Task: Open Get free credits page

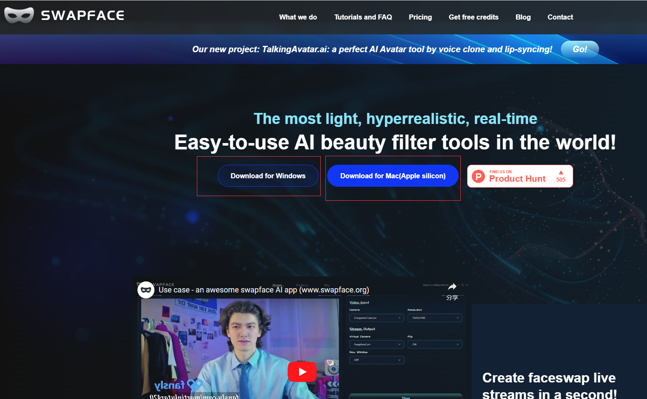Action: 473,17
